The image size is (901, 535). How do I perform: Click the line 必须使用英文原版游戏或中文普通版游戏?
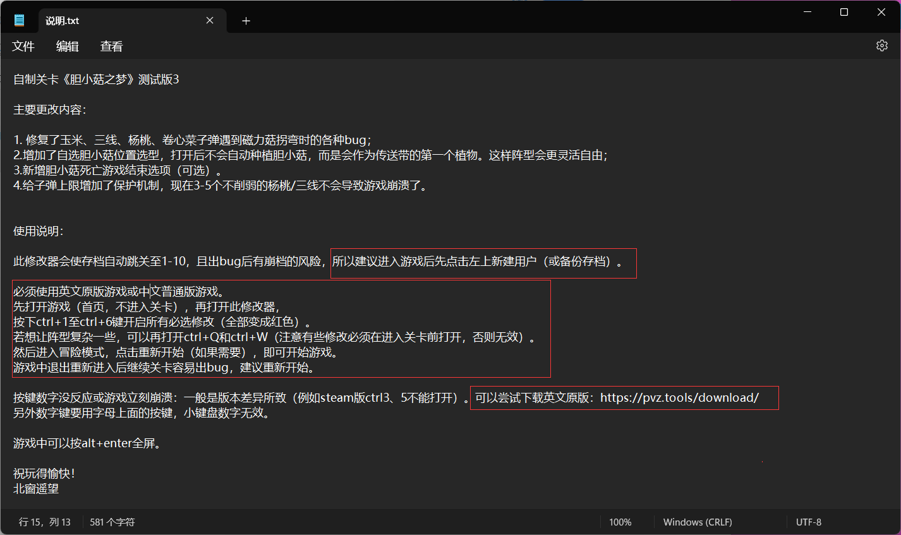tap(118, 292)
